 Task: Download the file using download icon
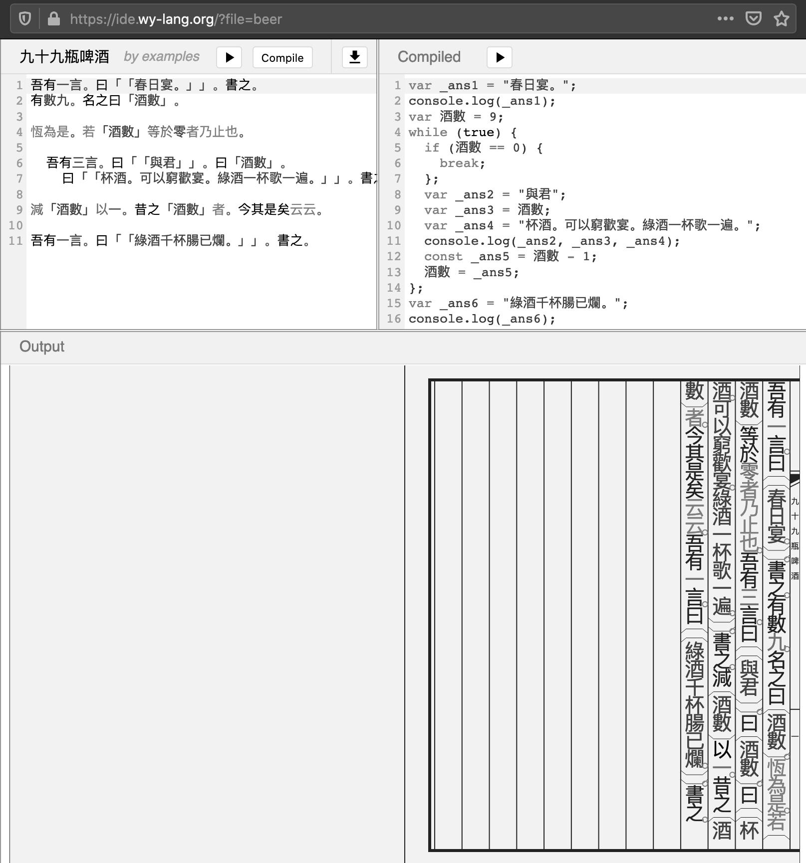(x=355, y=57)
